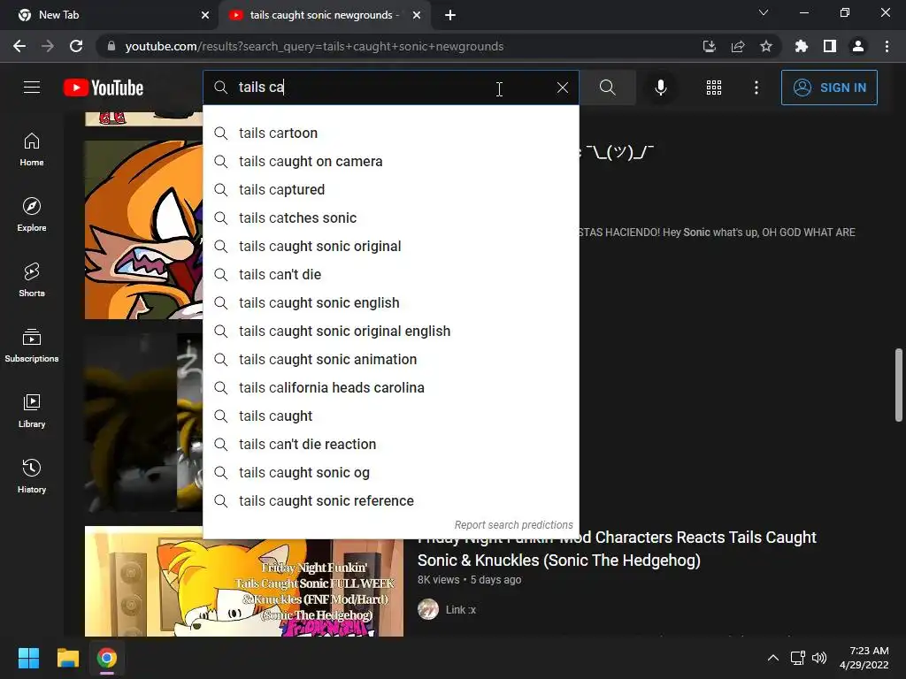Select suggestion 'tails catches sonic'
The height and width of the screenshot is (679, 906).
click(x=390, y=217)
